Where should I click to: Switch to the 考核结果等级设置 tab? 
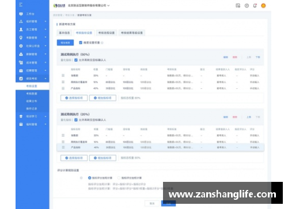[x=132, y=33]
